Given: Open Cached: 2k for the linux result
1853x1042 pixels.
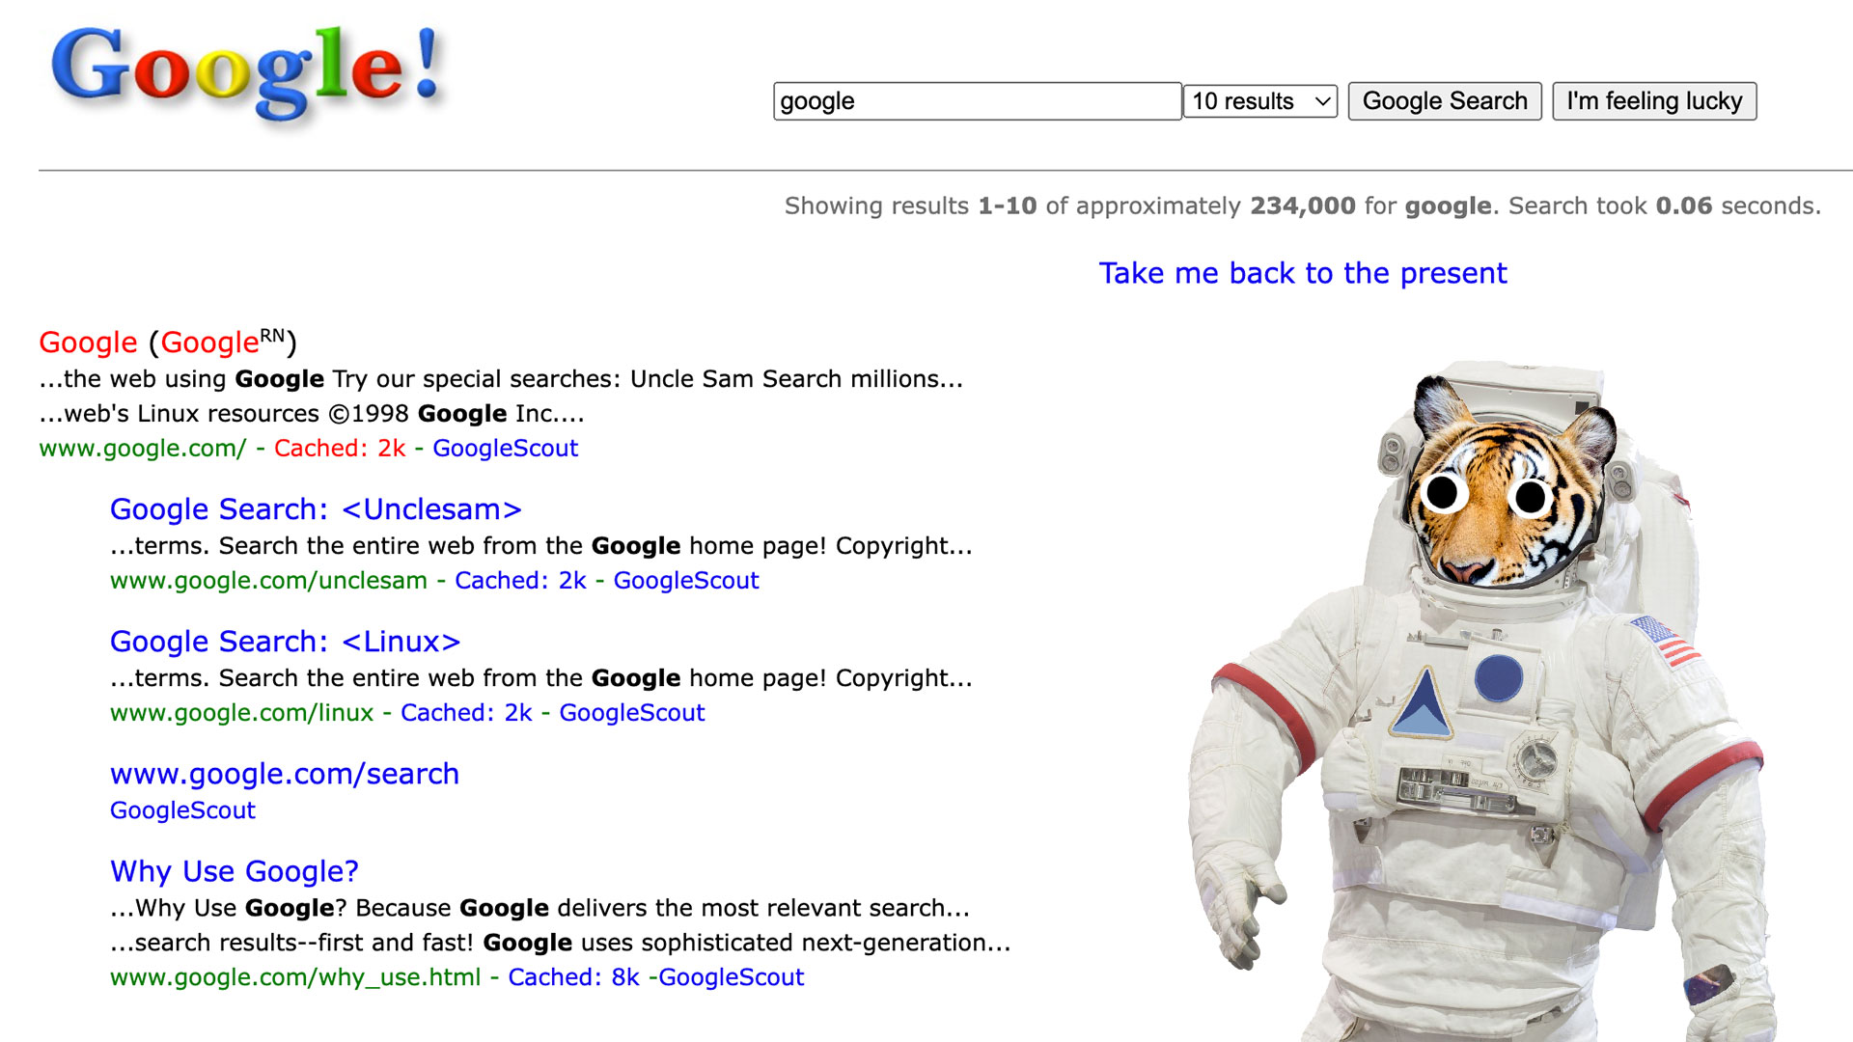Looking at the screenshot, I should pyautogui.click(x=466, y=713).
